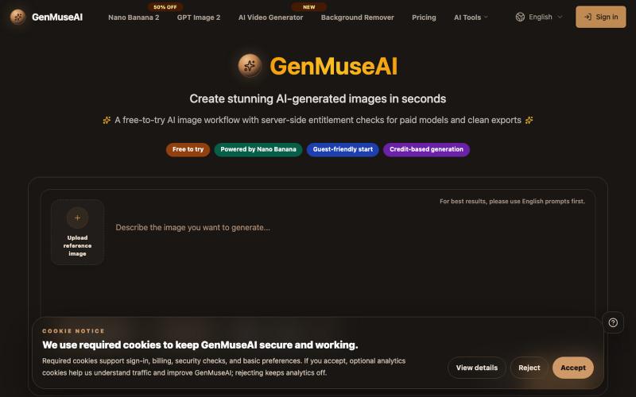Click the globe language icon
The height and width of the screenshot is (397, 636).
(520, 17)
